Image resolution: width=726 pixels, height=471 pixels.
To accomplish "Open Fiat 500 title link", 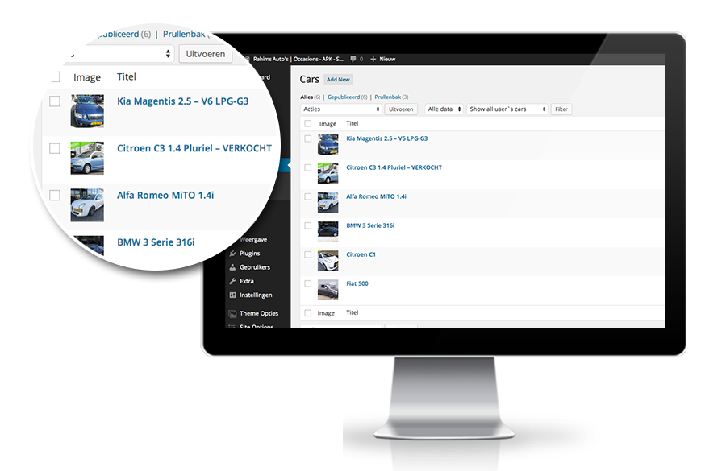I will 357,283.
